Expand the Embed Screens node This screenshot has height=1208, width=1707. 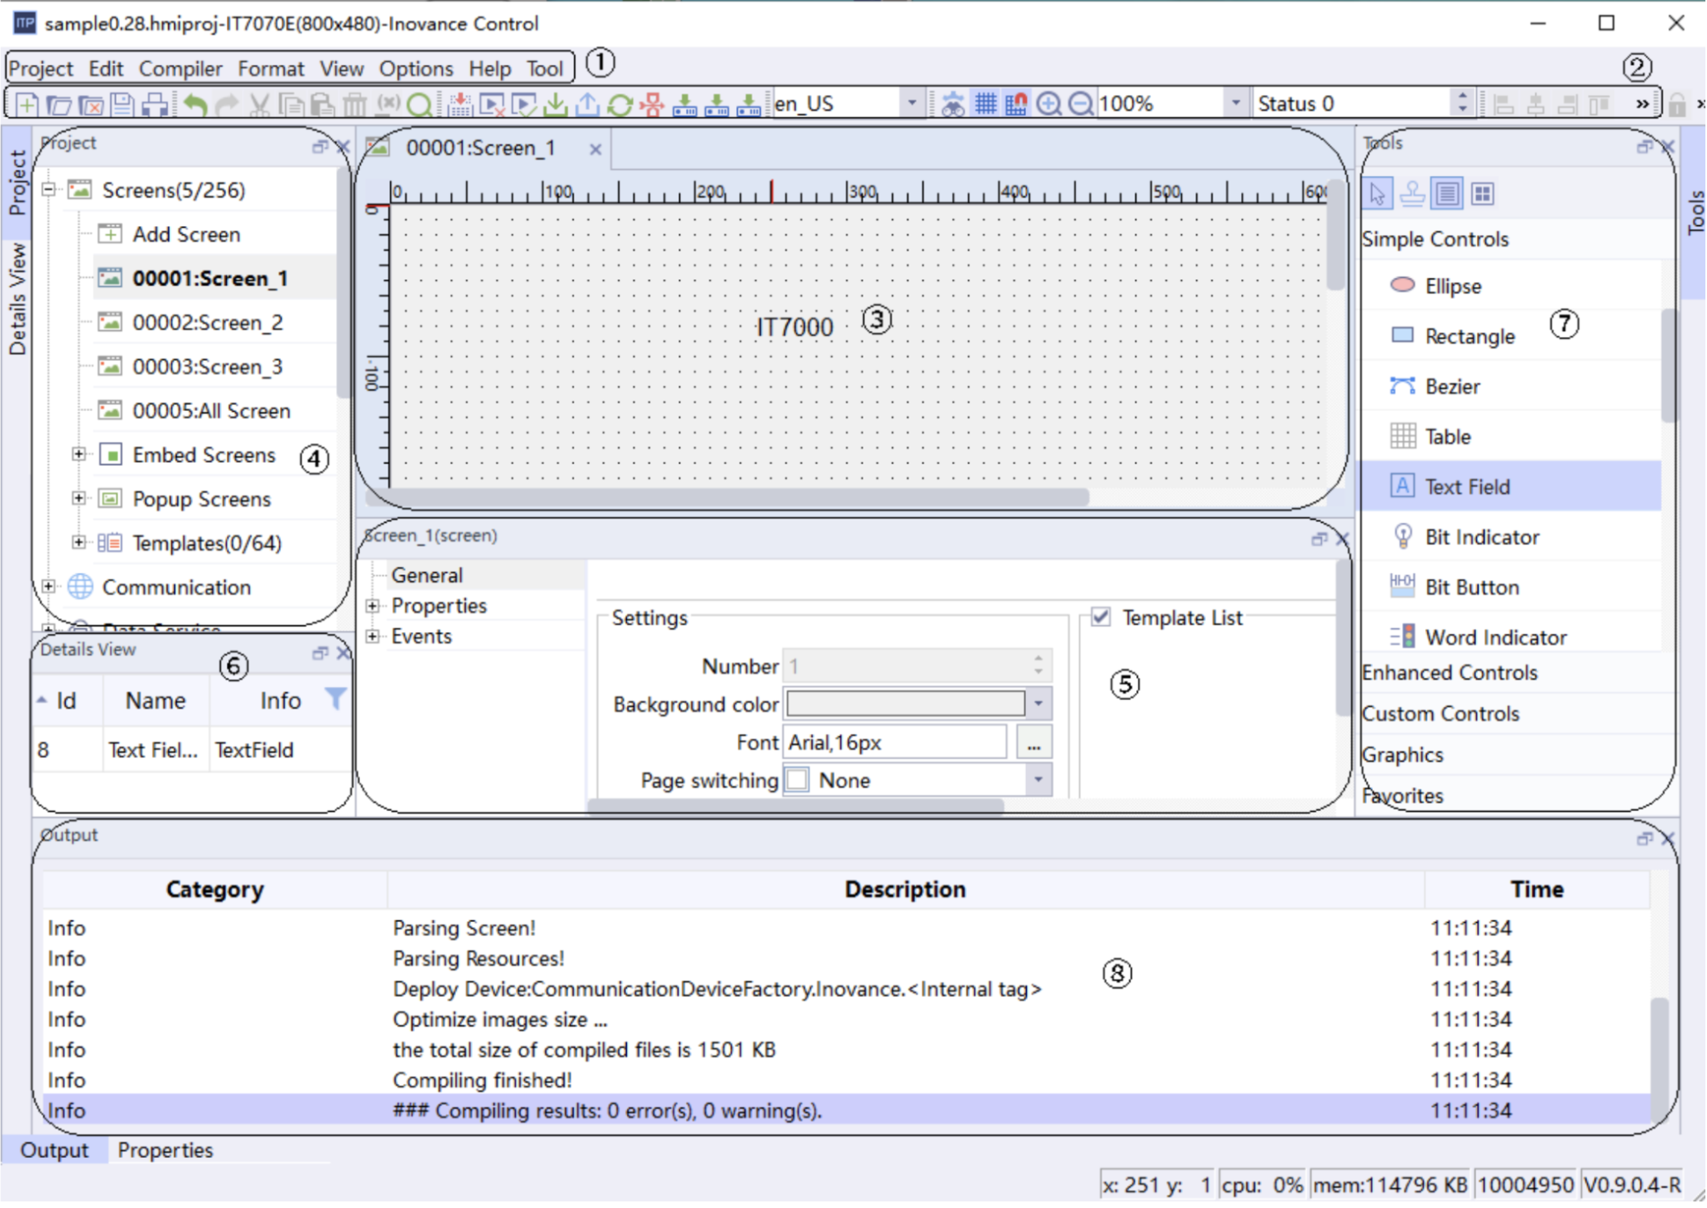[x=78, y=454]
